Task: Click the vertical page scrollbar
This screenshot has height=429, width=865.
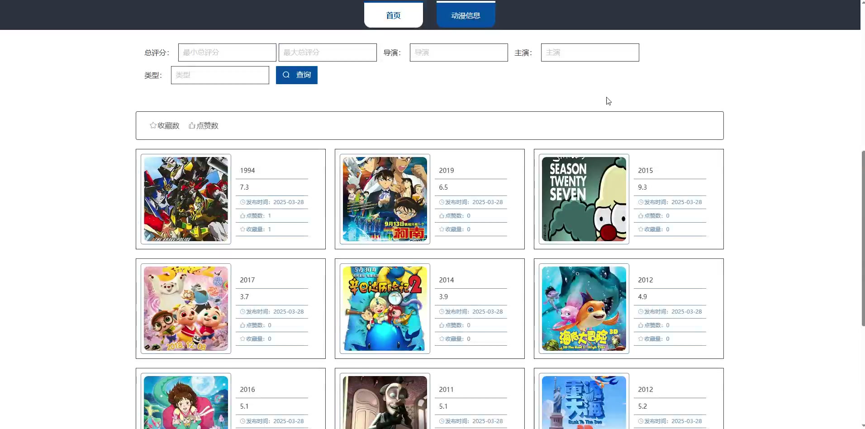Action: (863, 238)
